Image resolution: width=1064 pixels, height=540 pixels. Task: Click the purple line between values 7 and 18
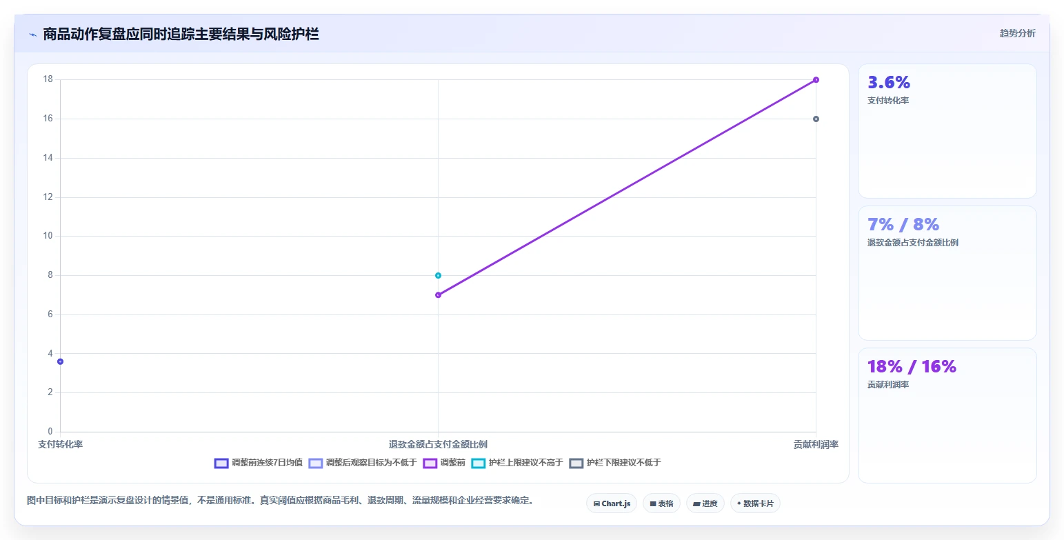click(x=627, y=187)
